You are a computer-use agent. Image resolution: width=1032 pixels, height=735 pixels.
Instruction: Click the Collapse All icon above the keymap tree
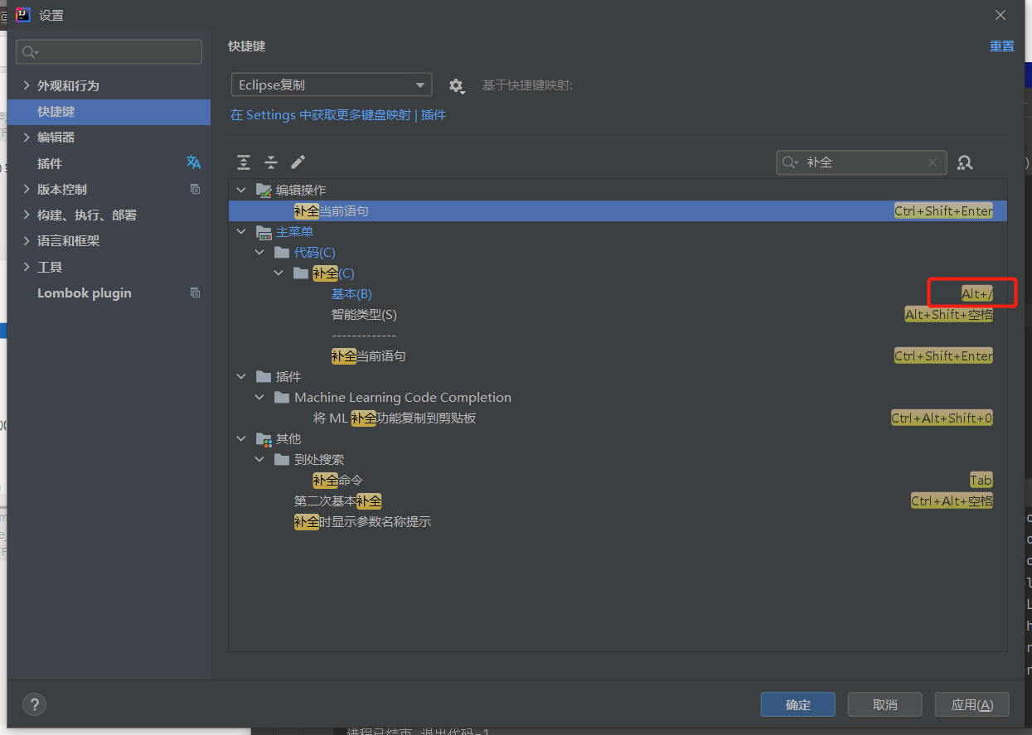(x=271, y=162)
